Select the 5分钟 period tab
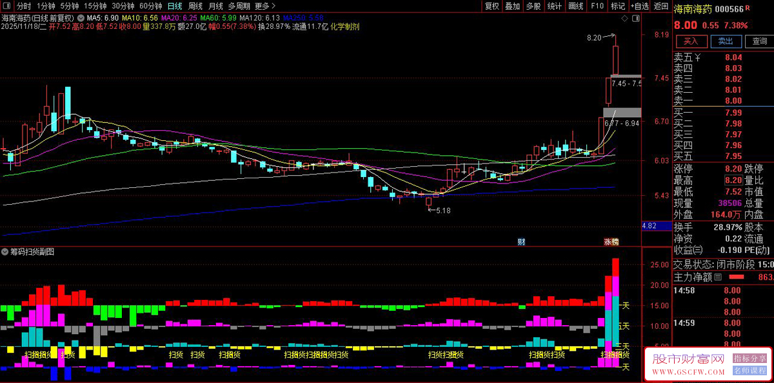The width and height of the screenshot is (774, 383). click(70, 6)
